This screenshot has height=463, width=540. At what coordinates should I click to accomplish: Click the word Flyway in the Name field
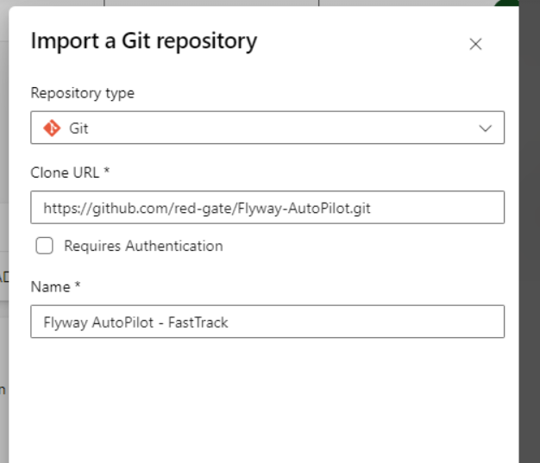point(63,322)
